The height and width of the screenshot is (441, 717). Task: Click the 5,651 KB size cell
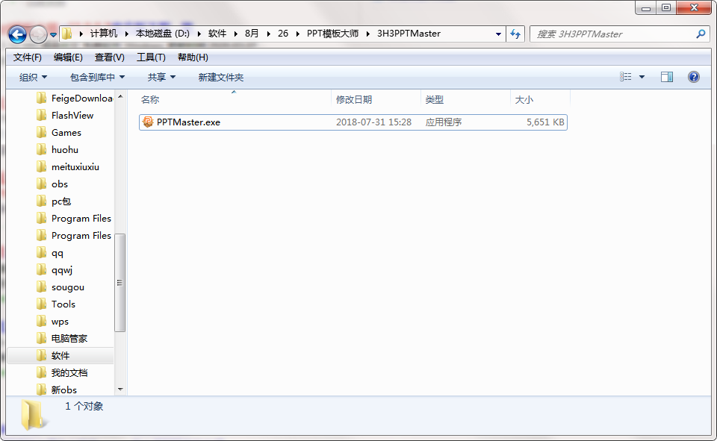coord(545,122)
